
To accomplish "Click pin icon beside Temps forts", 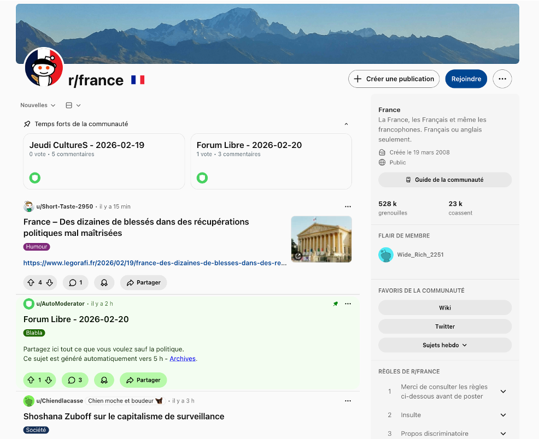I will 27,124.
